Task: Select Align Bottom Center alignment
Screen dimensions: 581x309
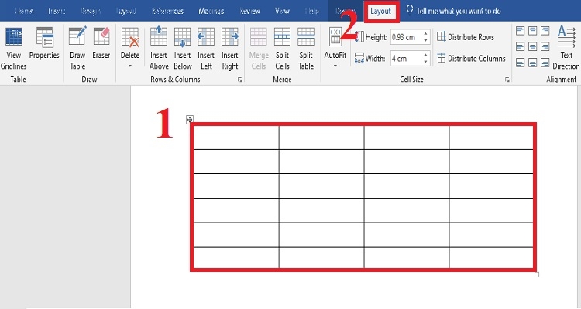Action: point(532,63)
